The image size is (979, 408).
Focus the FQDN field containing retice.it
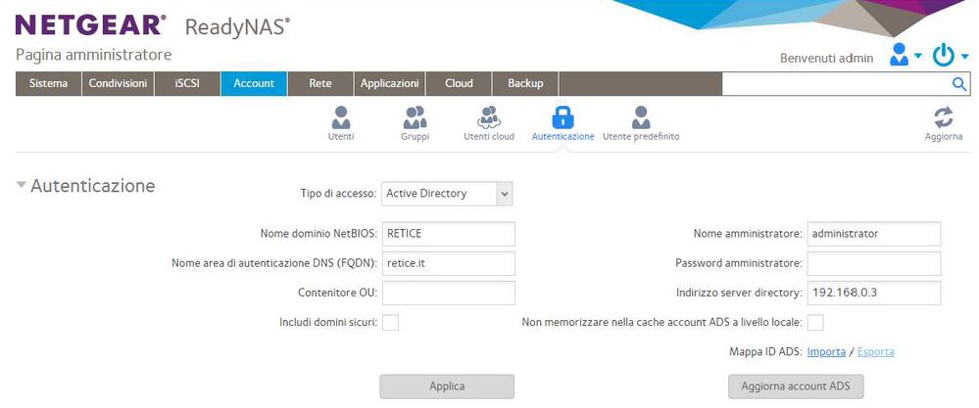pyautogui.click(x=448, y=263)
